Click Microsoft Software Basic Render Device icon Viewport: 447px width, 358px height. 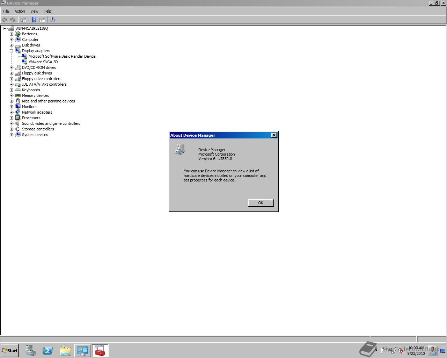point(24,56)
